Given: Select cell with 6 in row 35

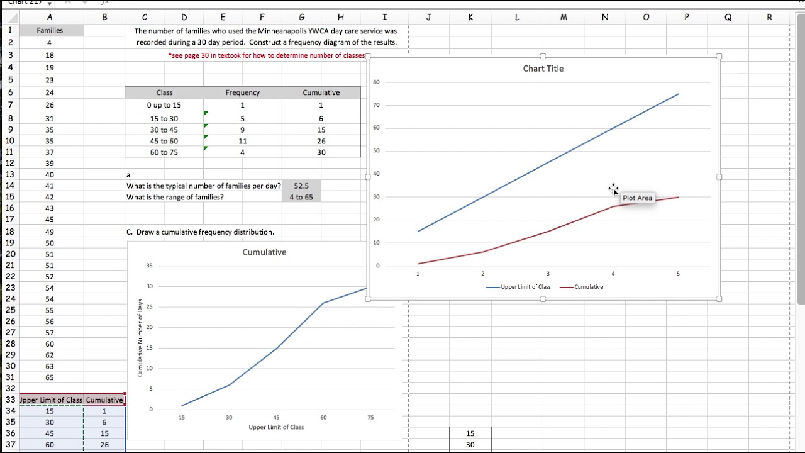Looking at the screenshot, I should pyautogui.click(x=104, y=422).
